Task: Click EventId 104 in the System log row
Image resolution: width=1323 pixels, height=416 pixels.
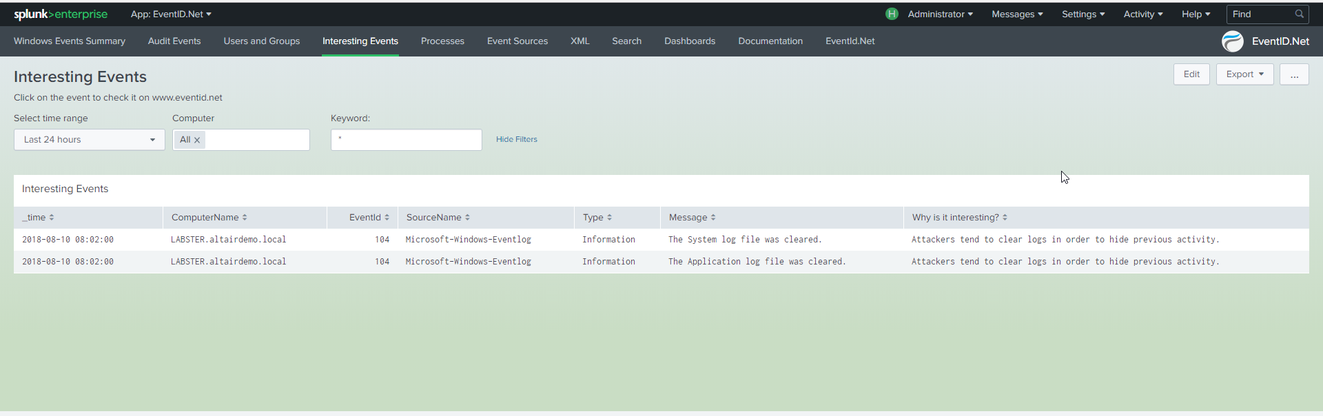Action: point(382,240)
